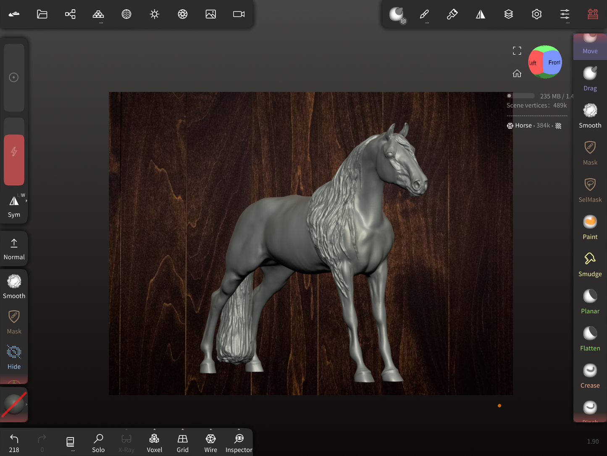Screen dimensions: 607x456
Task: Open the layers menu
Action: click(508, 14)
